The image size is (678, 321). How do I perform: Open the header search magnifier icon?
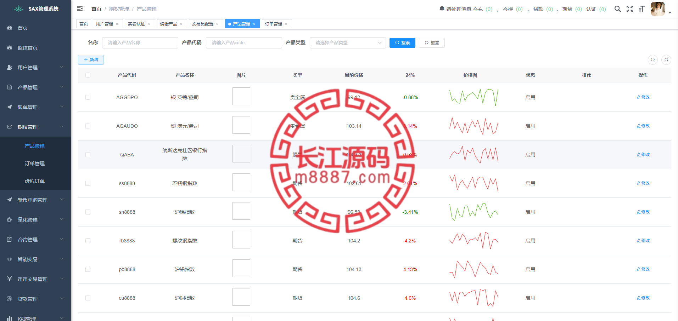618,9
